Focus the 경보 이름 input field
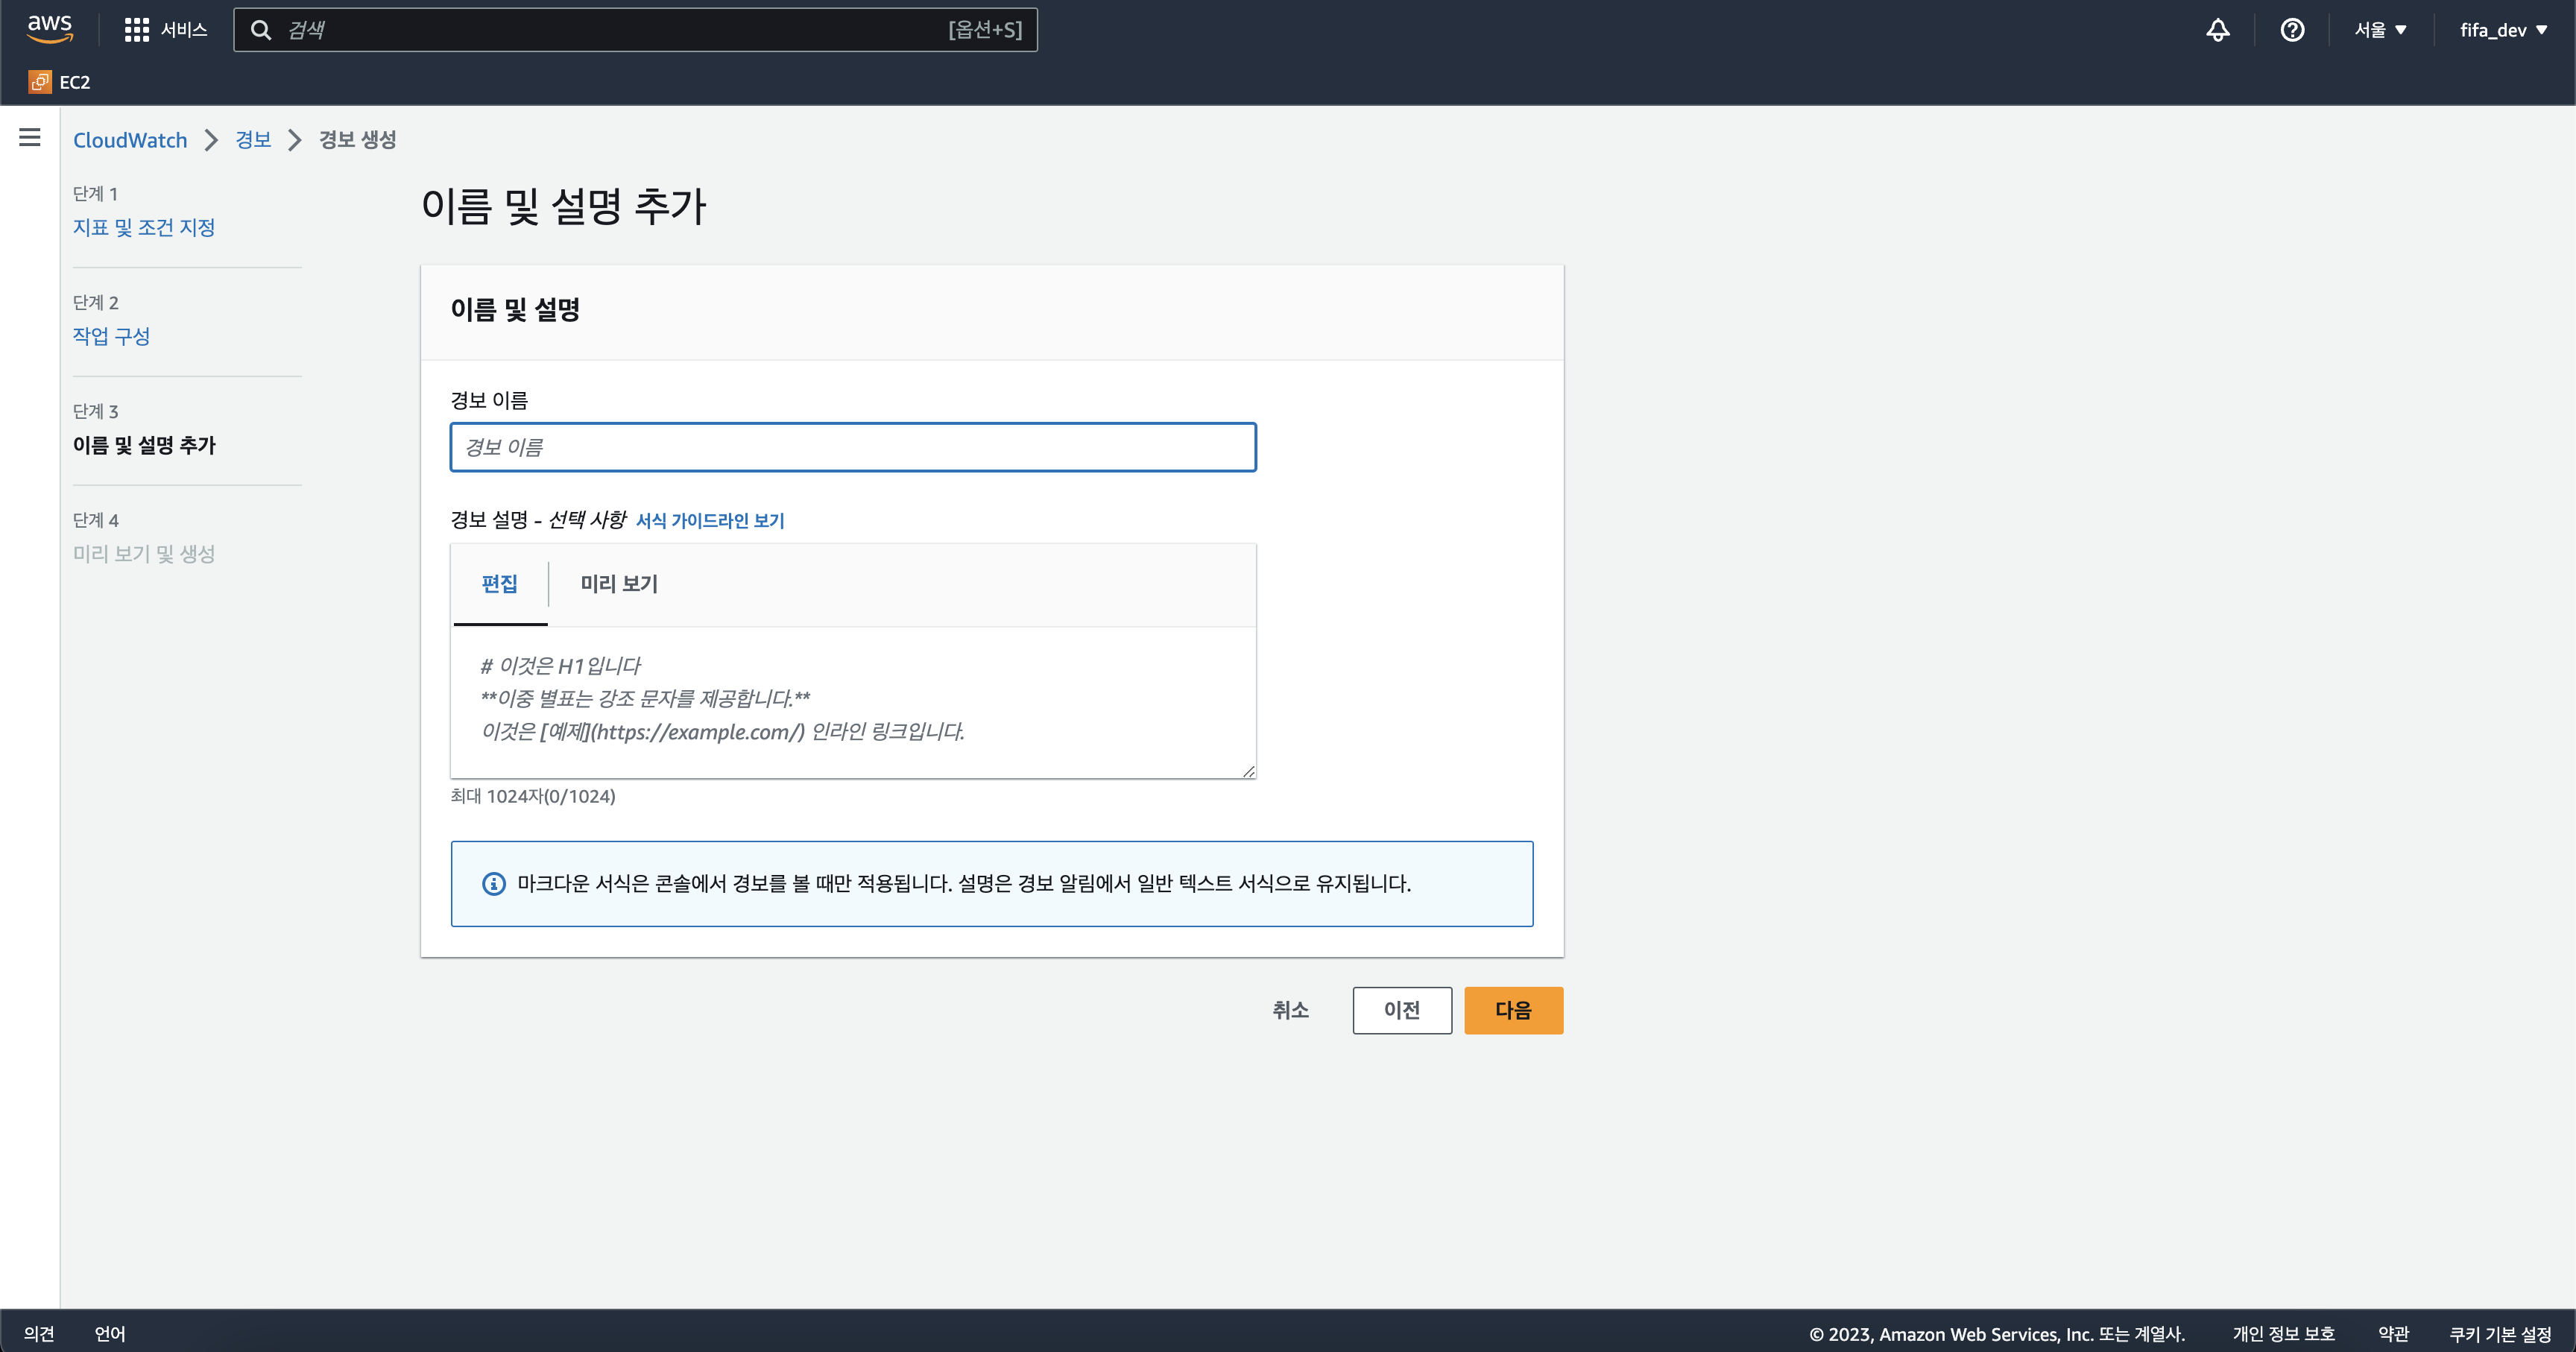The image size is (2576, 1352). [x=853, y=447]
